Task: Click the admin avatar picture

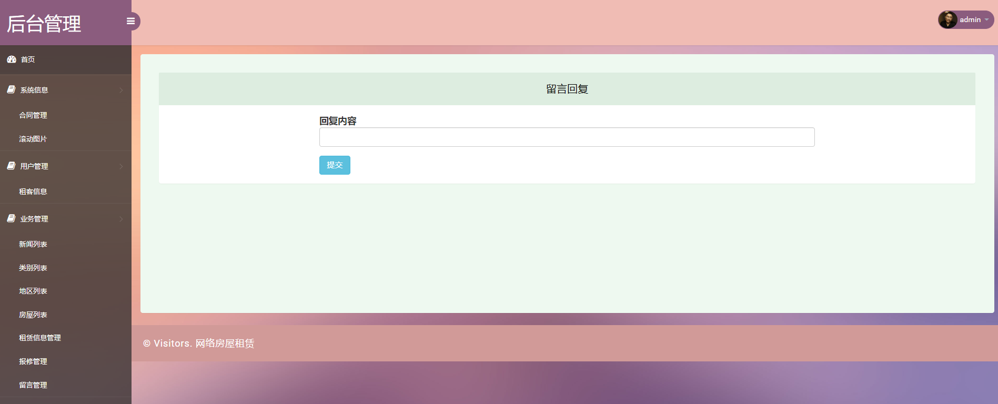Action: (948, 20)
